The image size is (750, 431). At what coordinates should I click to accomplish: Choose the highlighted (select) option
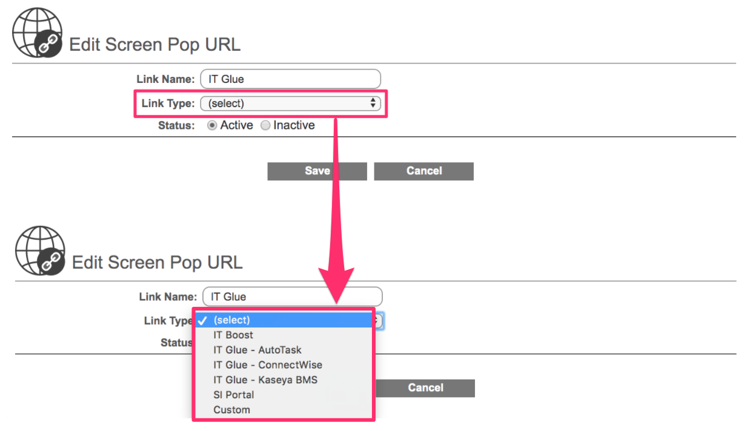pos(282,320)
